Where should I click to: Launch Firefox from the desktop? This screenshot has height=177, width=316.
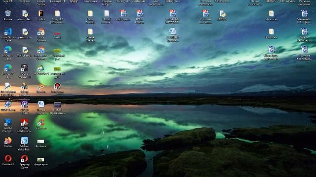pos(8,142)
